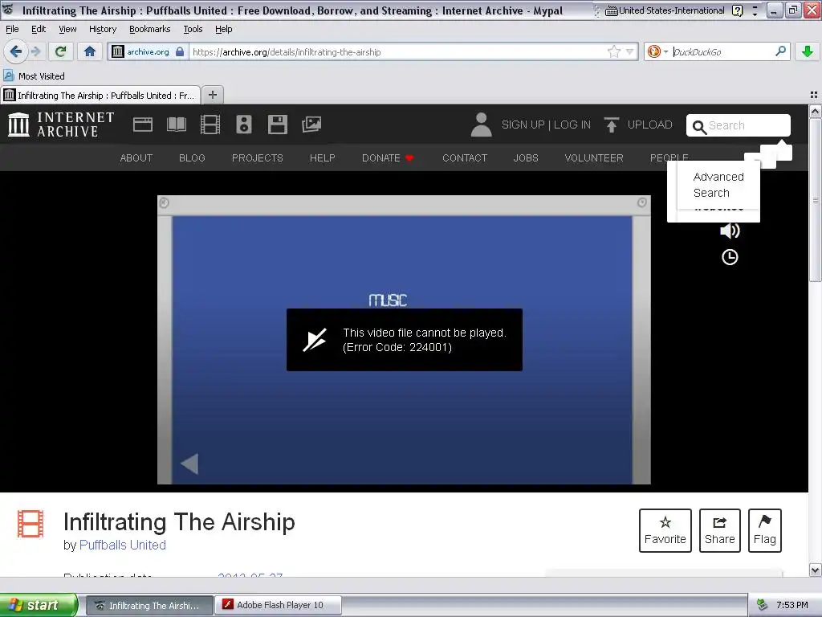Screen dimensions: 822x617
Task: Open the ABOUT nav link
Action: [136, 158]
